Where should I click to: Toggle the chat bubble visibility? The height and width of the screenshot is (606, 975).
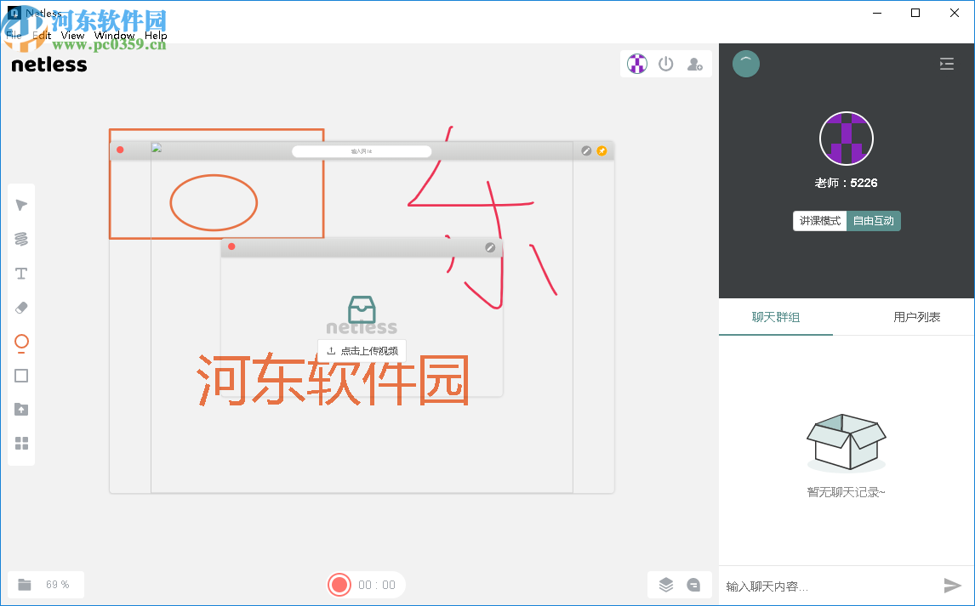coord(694,585)
